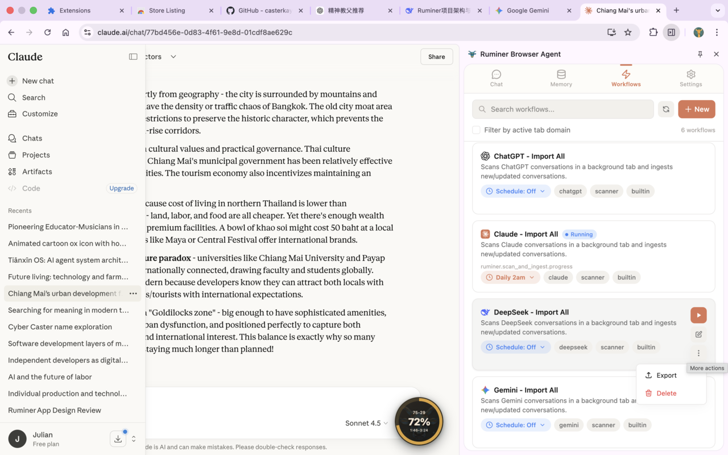Create a New workflow
The image size is (728, 455).
(697, 109)
